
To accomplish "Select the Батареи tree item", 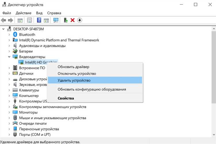I will [26, 51].
